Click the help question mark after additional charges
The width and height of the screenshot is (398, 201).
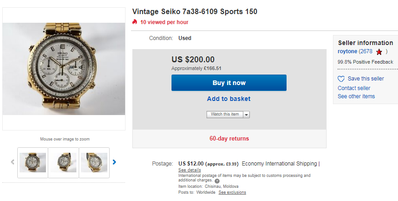click(217, 181)
